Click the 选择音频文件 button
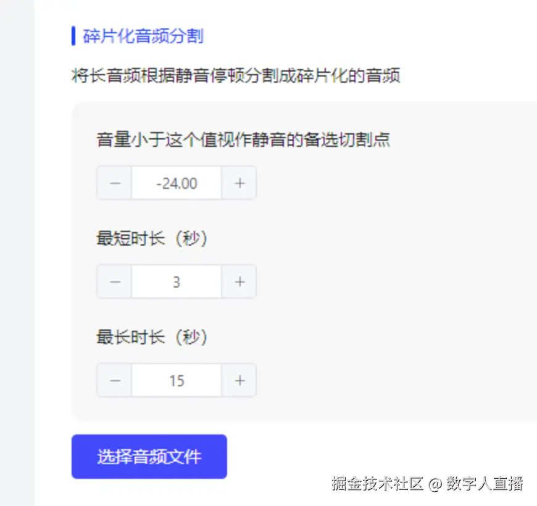537x506 pixels. click(149, 457)
